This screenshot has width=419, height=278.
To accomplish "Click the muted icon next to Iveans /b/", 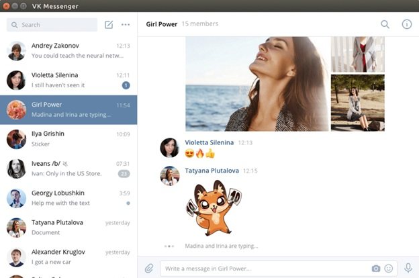I will coord(65,164).
